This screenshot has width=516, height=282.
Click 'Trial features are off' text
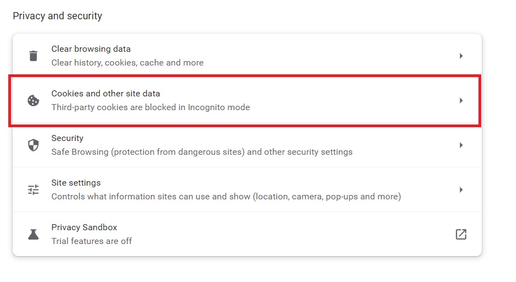point(92,241)
